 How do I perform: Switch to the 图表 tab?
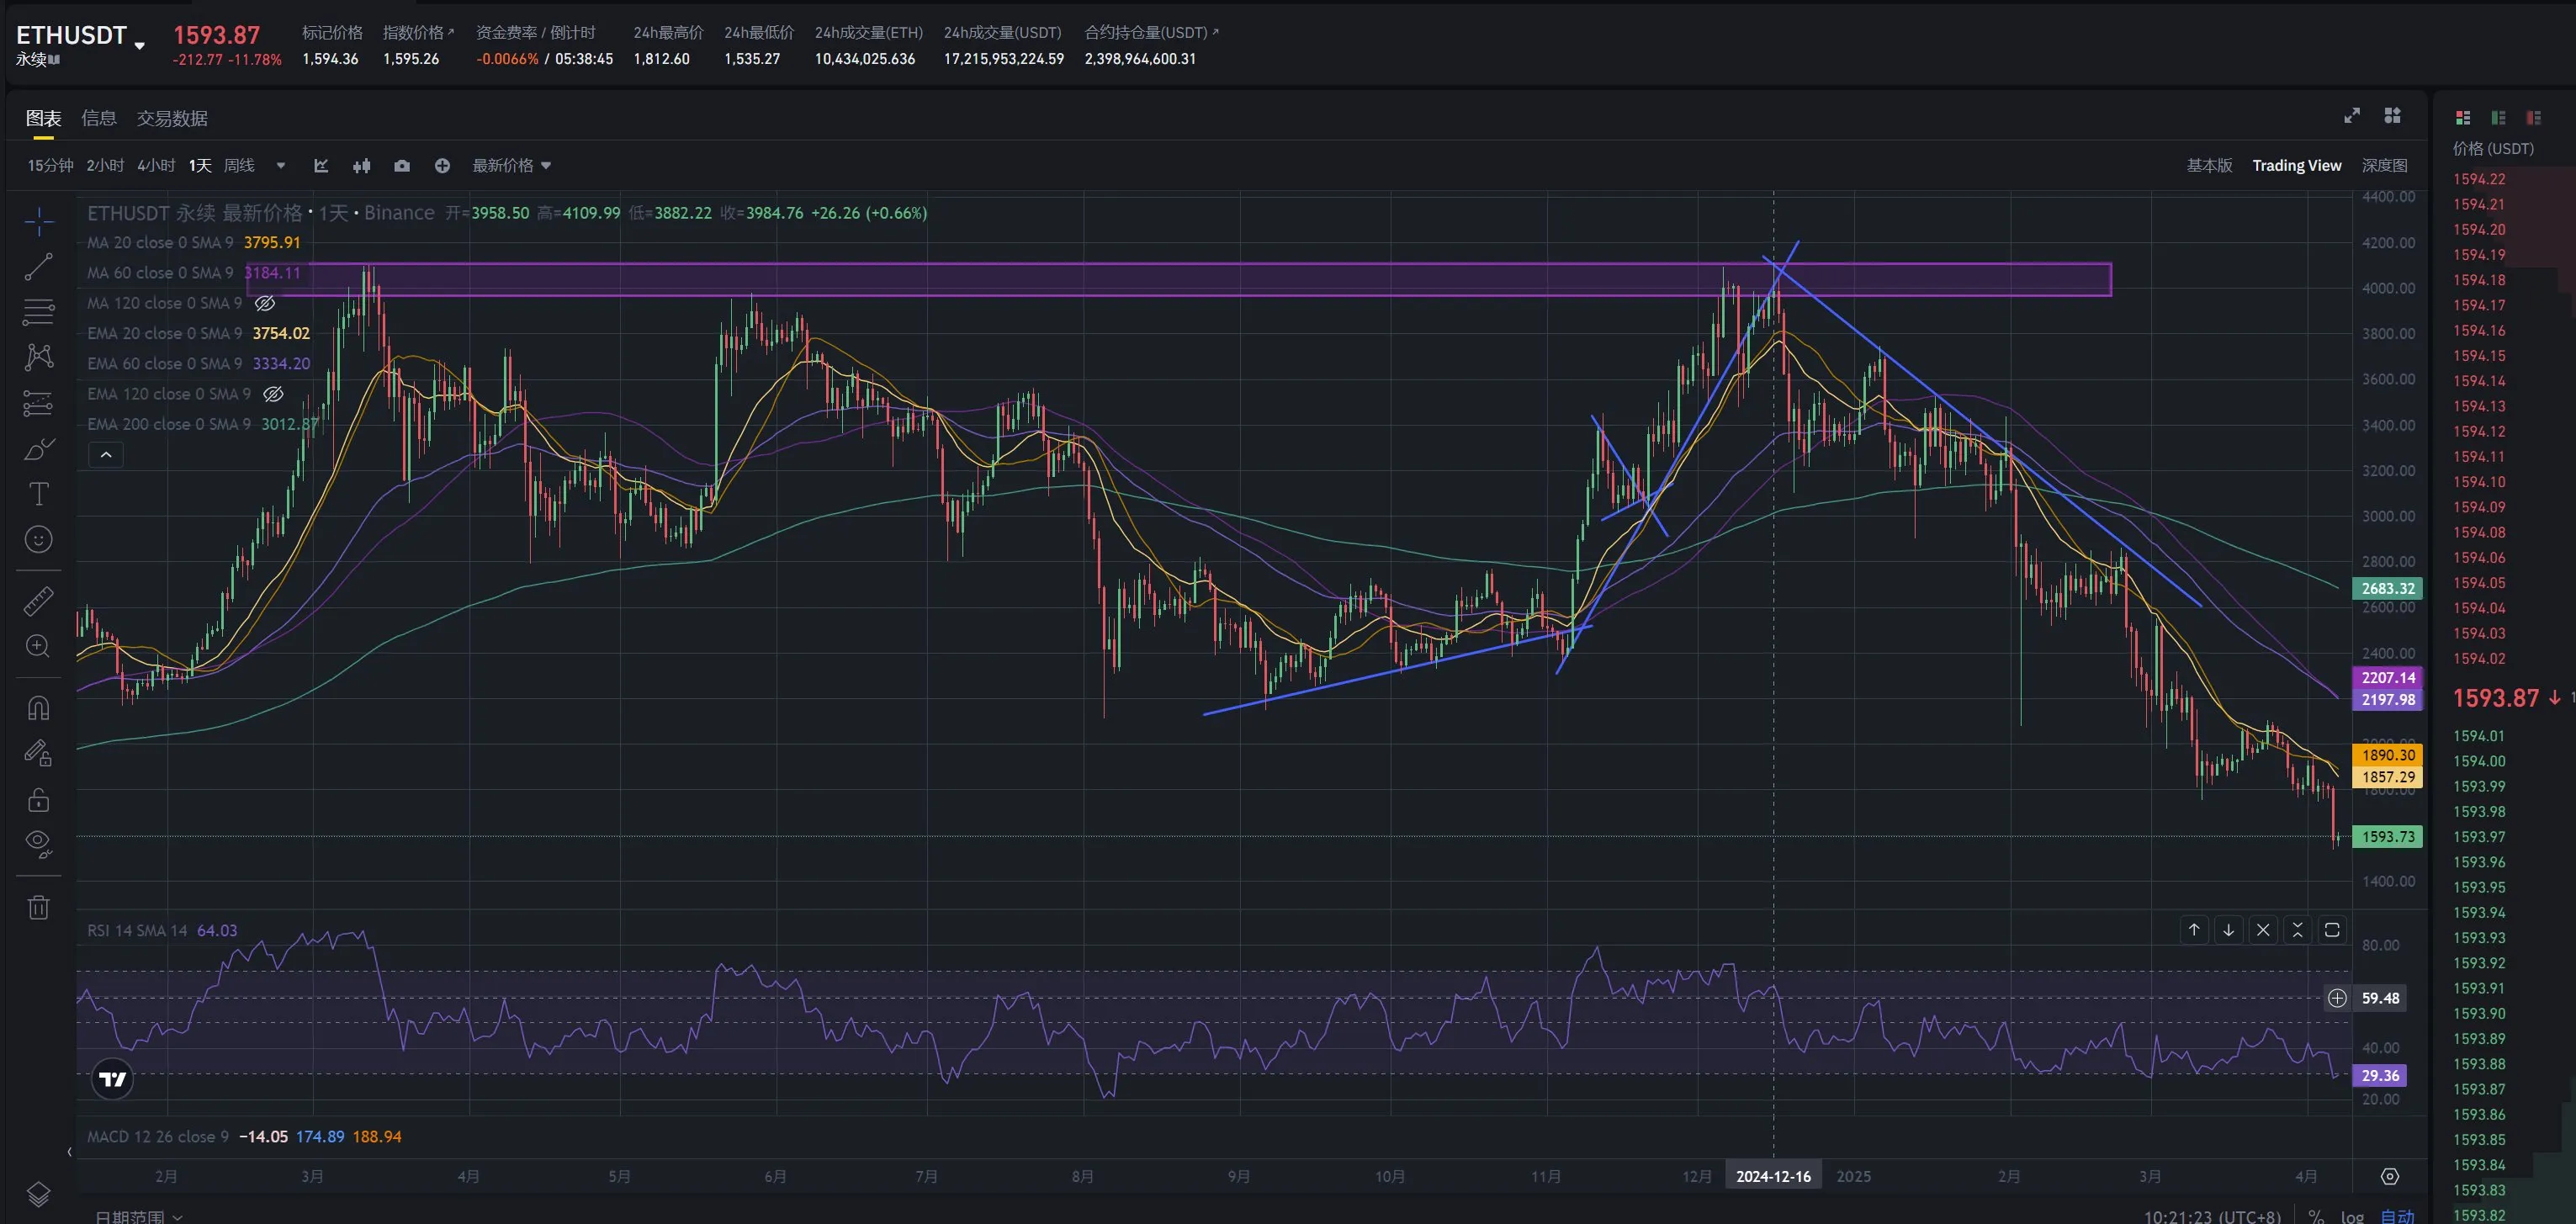point(43,118)
